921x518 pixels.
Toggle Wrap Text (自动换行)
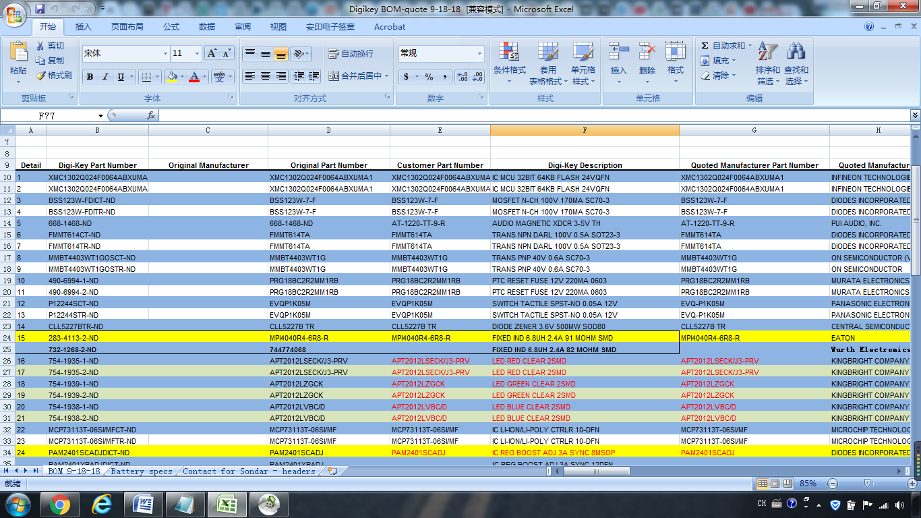point(351,53)
